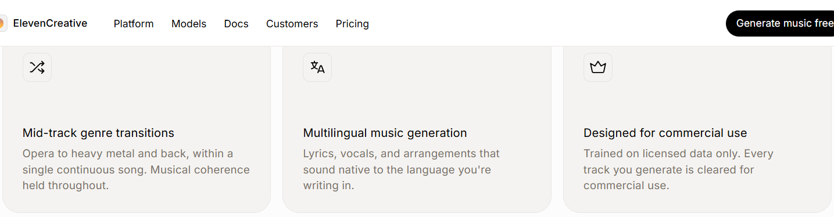This screenshot has height=217, width=834.
Task: Click the translate language icon
Action: 317,67
